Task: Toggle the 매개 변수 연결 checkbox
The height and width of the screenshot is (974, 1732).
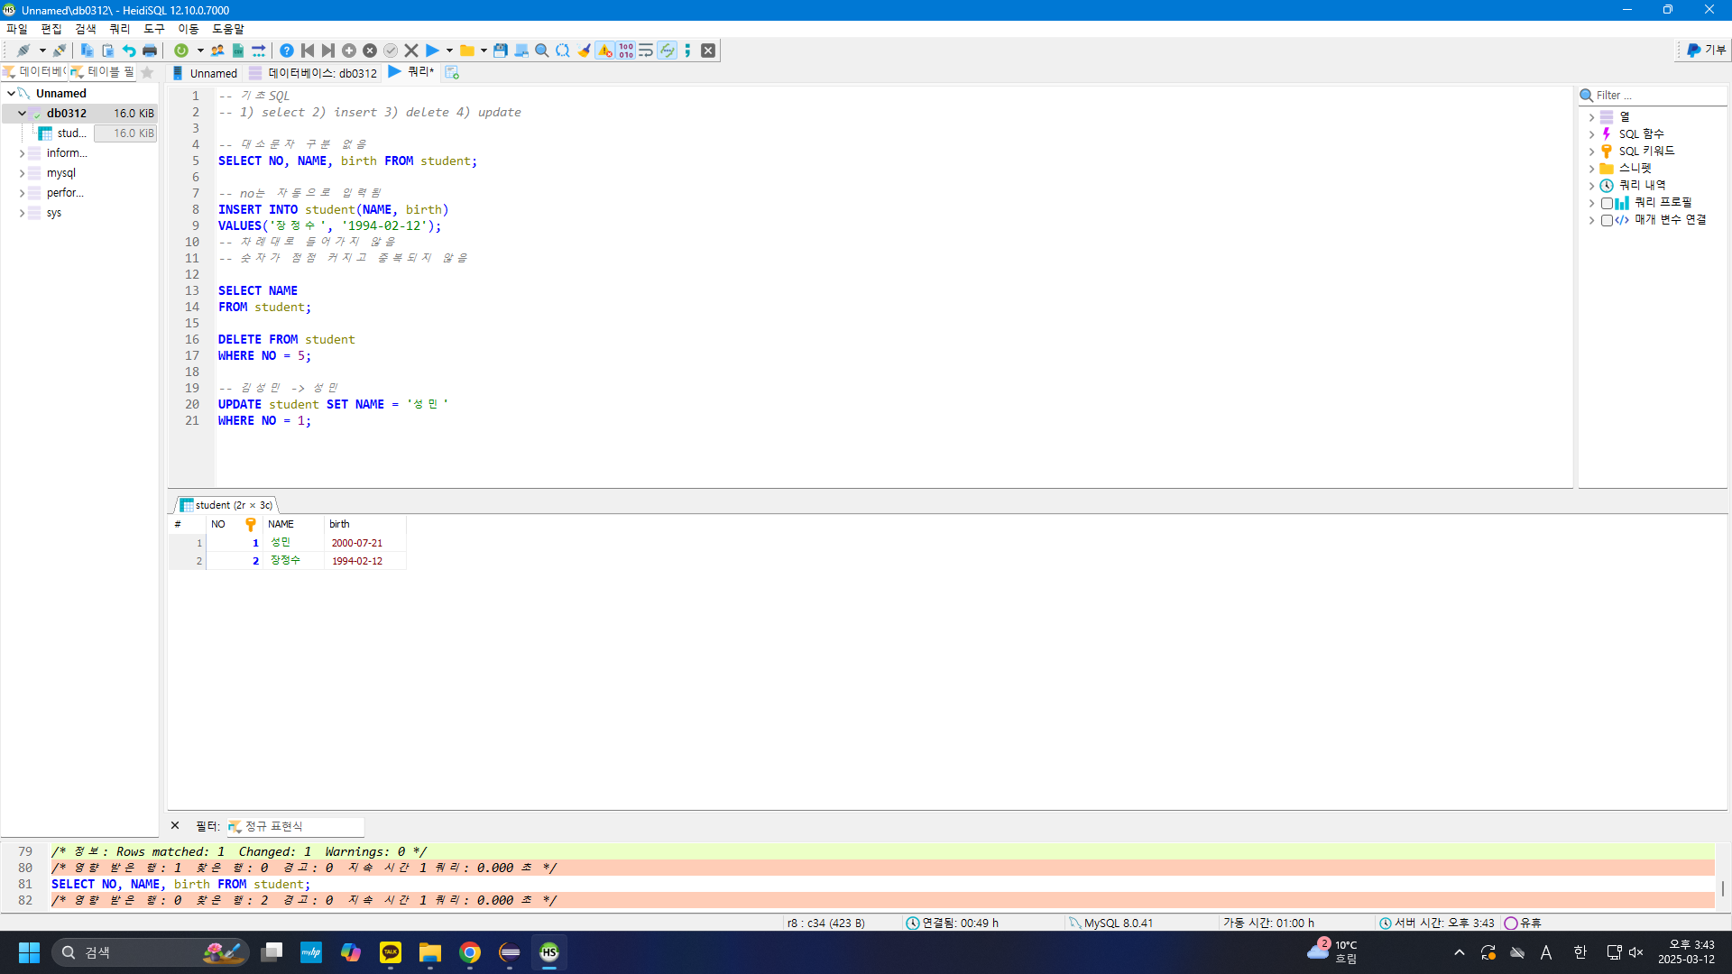Action: [1607, 220]
